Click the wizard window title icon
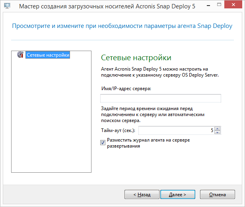 (x=7, y=6)
